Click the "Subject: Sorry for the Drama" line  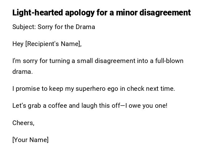pos(54,27)
